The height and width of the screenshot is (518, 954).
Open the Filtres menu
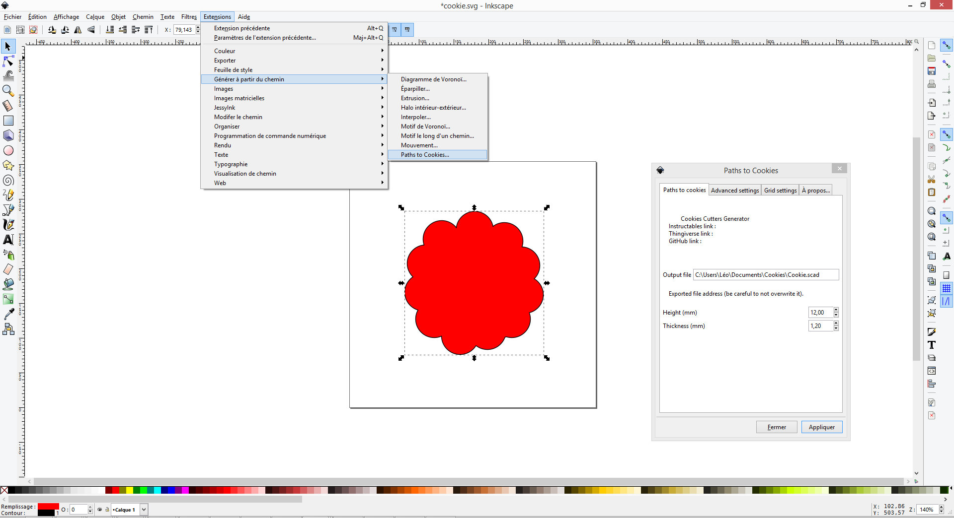[189, 17]
